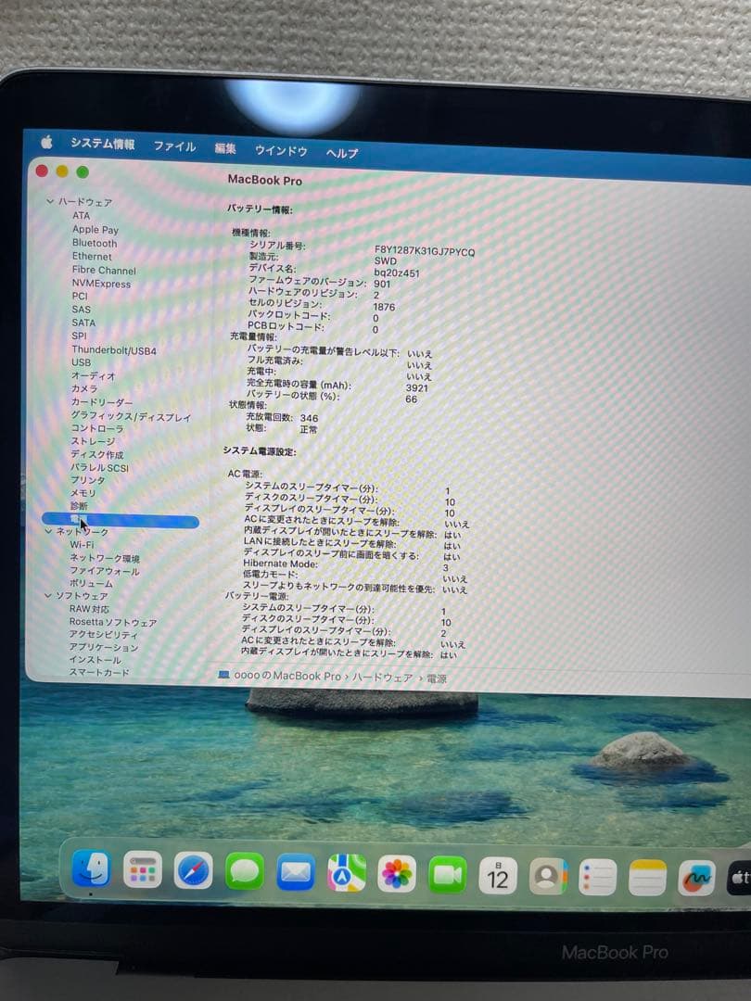
Task: Click ハードウェア in the path bar
Action: (383, 678)
